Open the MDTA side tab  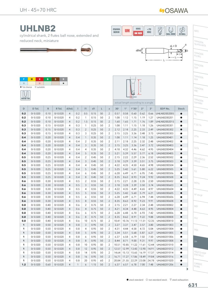(200, 183)
